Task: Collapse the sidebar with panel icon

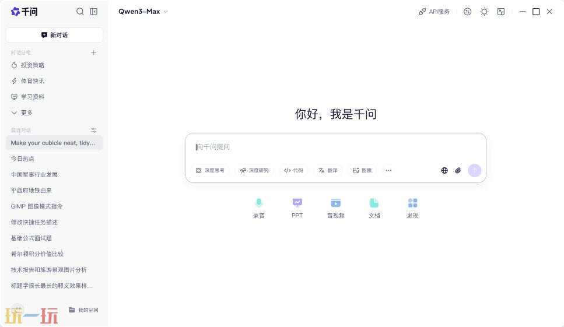Action: tap(93, 12)
